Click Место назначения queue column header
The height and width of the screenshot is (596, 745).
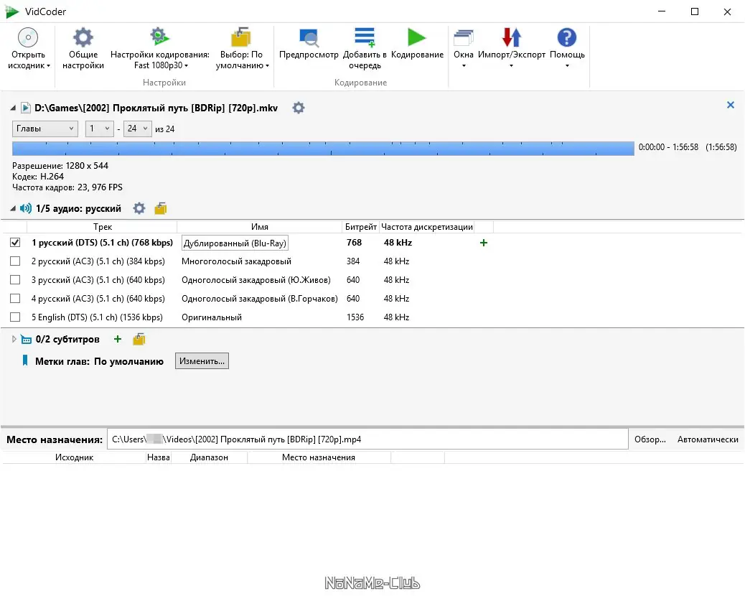click(319, 457)
